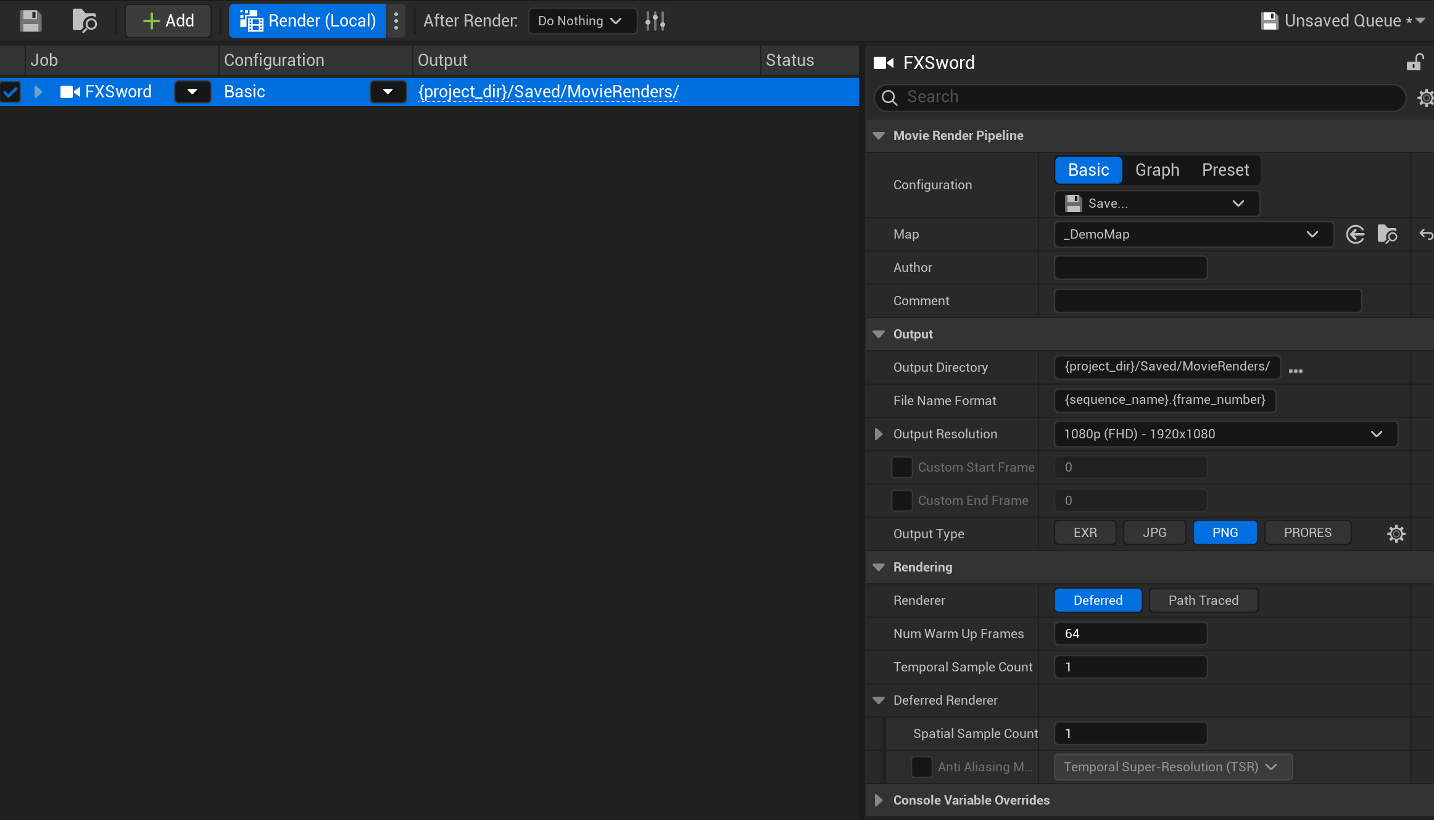Browse to the map asset in content browser
The height and width of the screenshot is (820, 1434).
click(x=1387, y=234)
